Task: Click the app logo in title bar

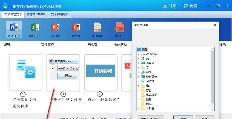Action: pyautogui.click(x=5, y=6)
